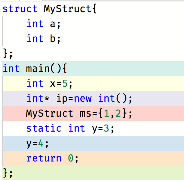The height and width of the screenshot is (180, 184).
Task: Click the closing '};' after the struct body
Action: [x=8, y=54]
